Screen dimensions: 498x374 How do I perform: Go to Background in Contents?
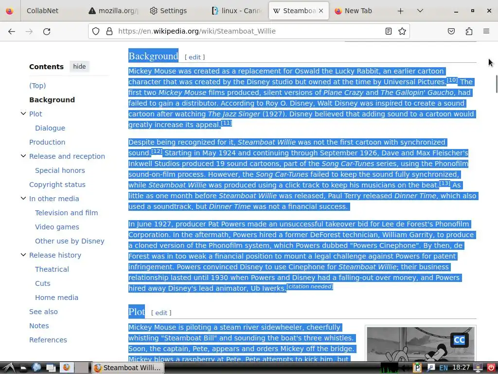pos(52,100)
